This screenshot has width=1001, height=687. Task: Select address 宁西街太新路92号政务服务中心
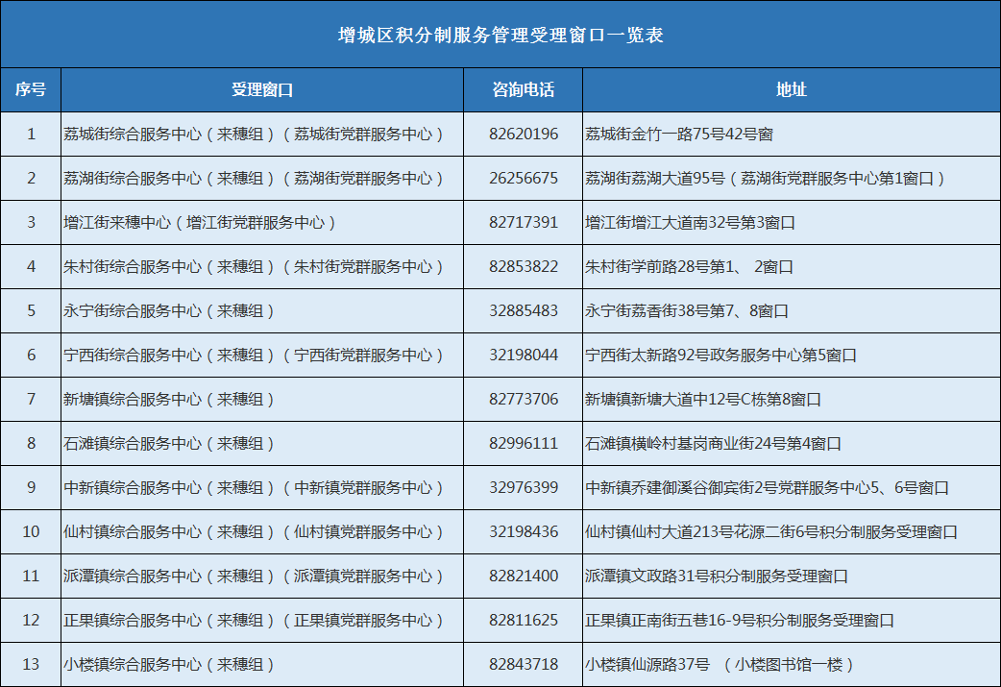coord(694,355)
